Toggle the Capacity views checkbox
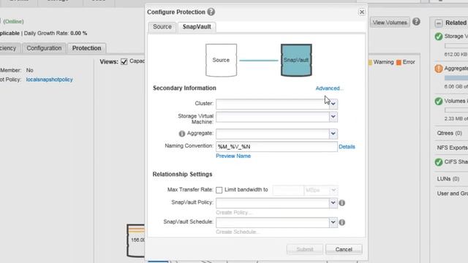Screen dimensions: 468x263 124,61
